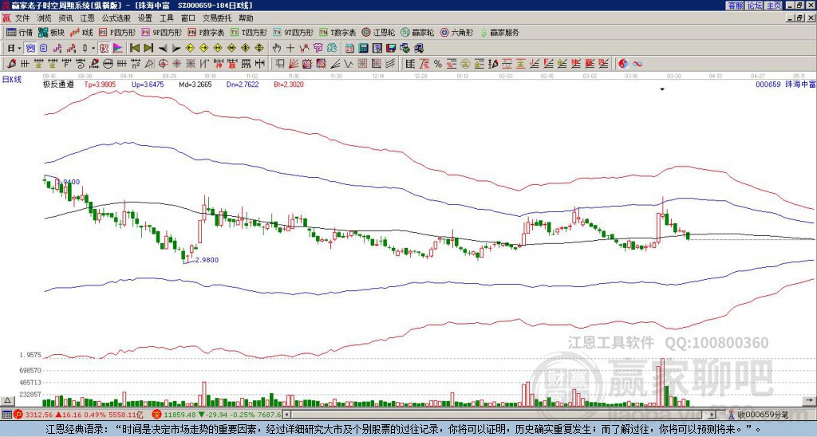Screen dimensions: 817x437
Task: Select the zigzag wave line tool
Action: (348, 64)
